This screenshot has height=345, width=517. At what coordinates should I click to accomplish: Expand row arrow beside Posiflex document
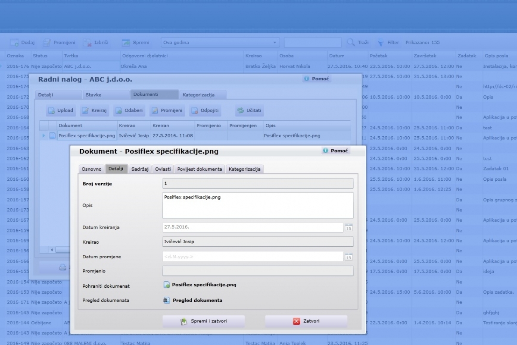[43, 135]
